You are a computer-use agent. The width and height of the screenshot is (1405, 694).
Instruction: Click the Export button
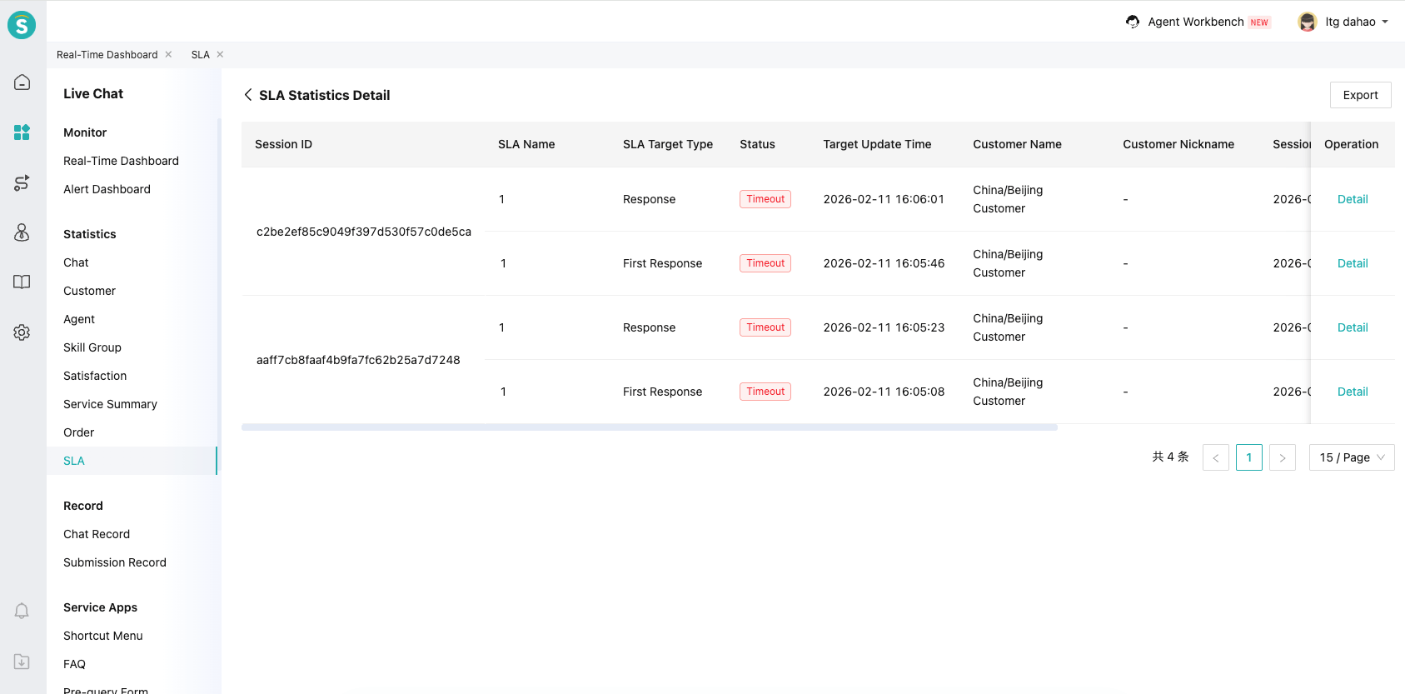coord(1360,95)
